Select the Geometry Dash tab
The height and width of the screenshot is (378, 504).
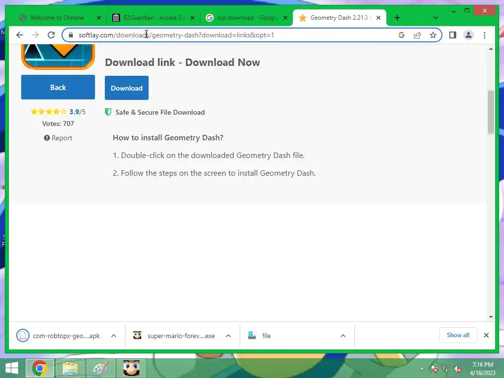point(340,18)
